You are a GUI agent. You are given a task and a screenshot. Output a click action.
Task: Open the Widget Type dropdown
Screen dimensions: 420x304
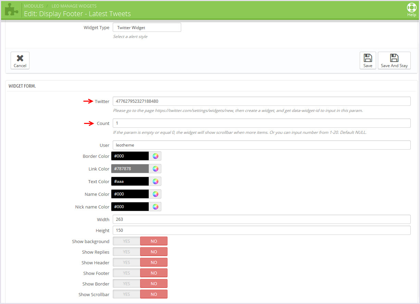pos(147,27)
